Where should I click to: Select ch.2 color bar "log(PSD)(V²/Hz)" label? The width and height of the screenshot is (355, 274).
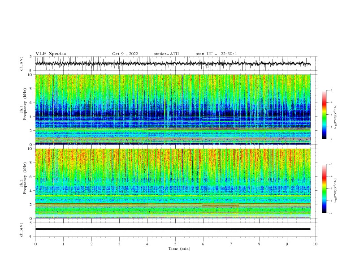pos(335,190)
